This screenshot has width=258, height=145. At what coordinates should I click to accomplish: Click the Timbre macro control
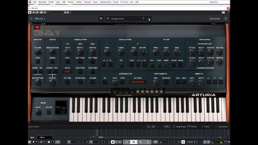point(192,126)
